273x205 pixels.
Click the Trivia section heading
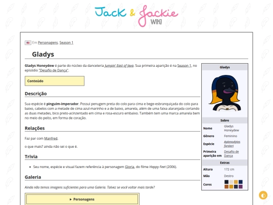click(31, 156)
